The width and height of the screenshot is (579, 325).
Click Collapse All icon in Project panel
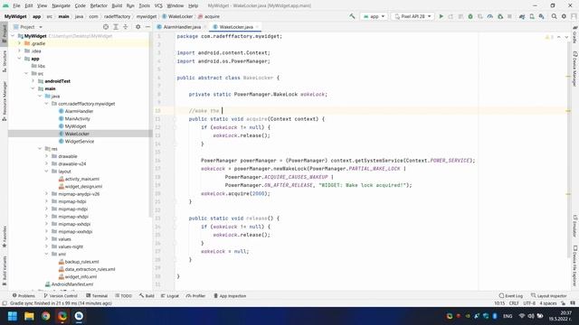(125, 27)
